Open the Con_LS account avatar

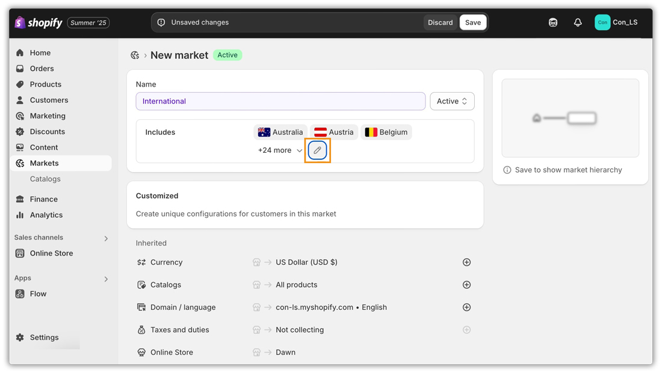[x=602, y=22]
